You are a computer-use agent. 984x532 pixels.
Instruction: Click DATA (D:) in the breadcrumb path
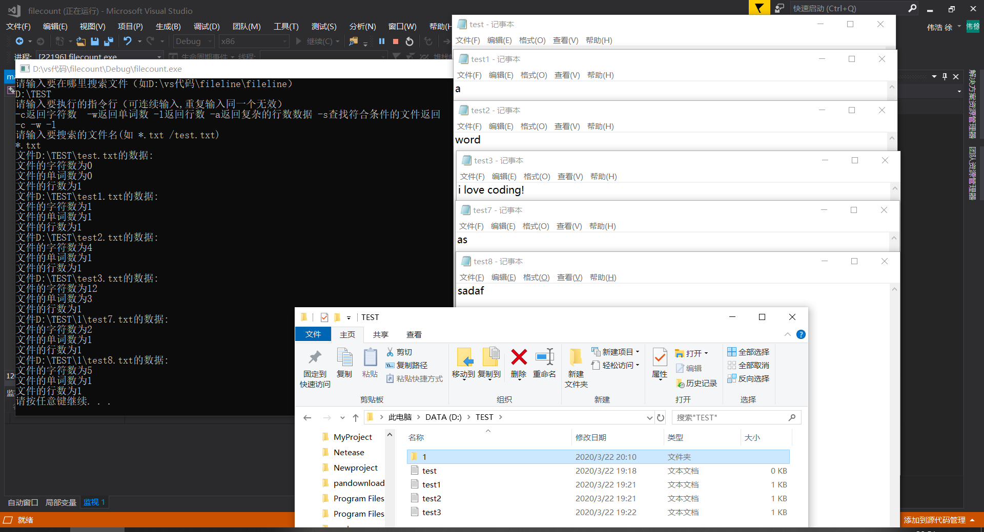[x=443, y=417]
